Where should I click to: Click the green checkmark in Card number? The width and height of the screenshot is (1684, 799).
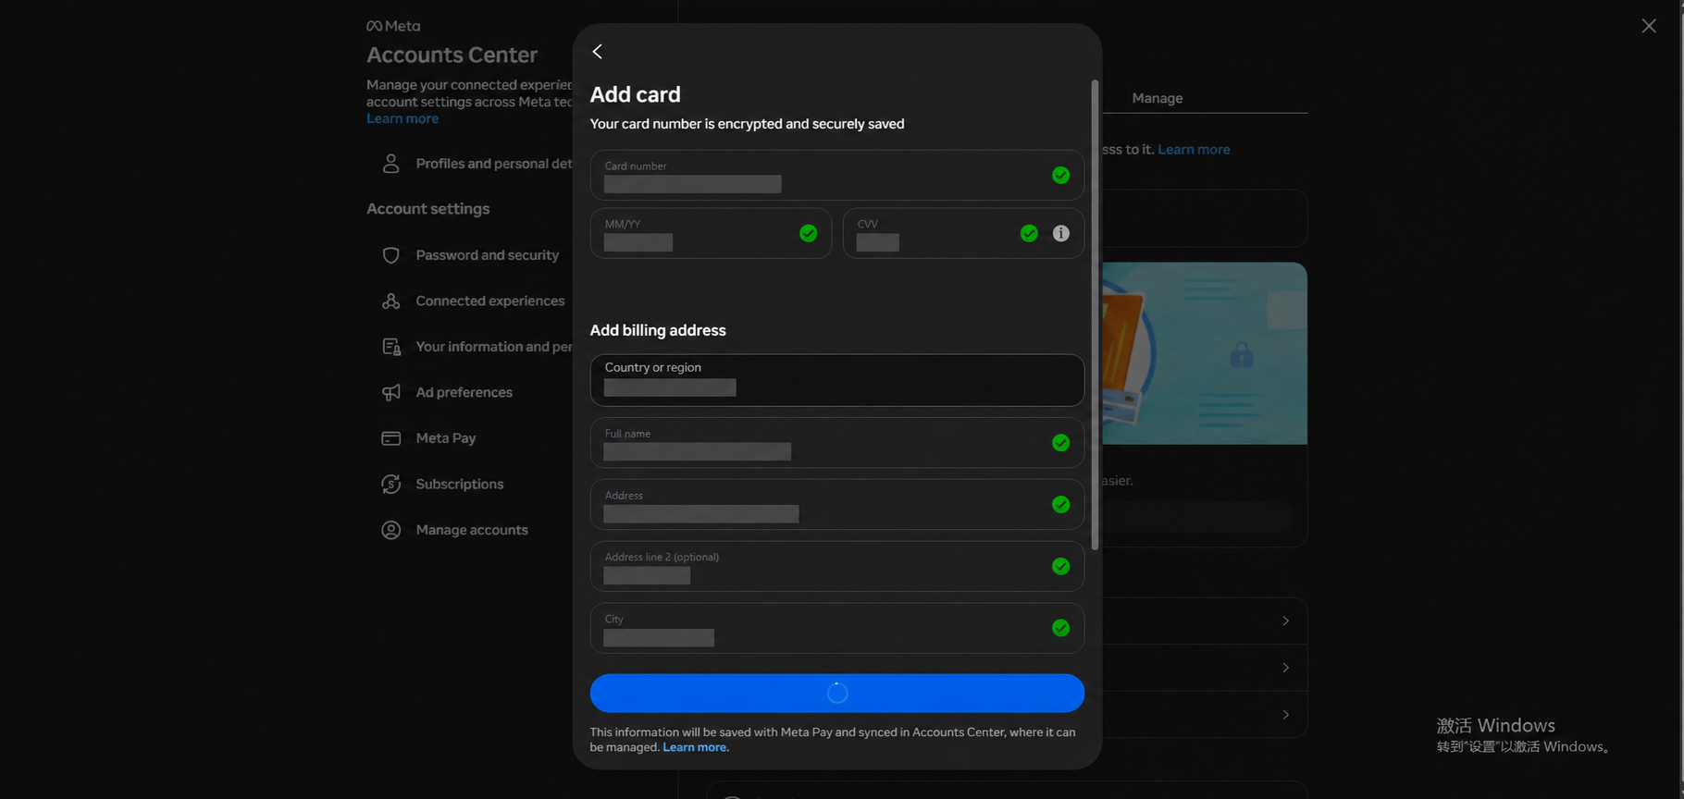1061,176
